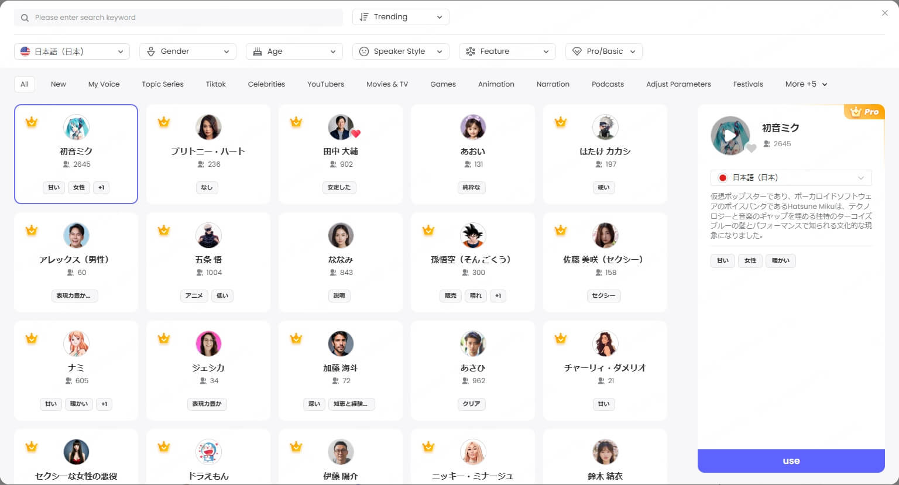The height and width of the screenshot is (485, 899).
Task: Switch to the Celebrities tab
Action: pyautogui.click(x=266, y=84)
